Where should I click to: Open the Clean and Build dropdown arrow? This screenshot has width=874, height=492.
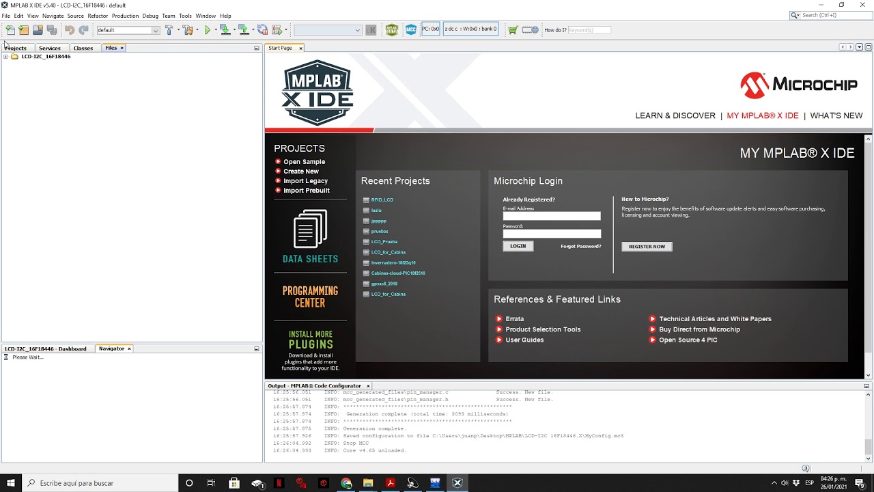197,30
